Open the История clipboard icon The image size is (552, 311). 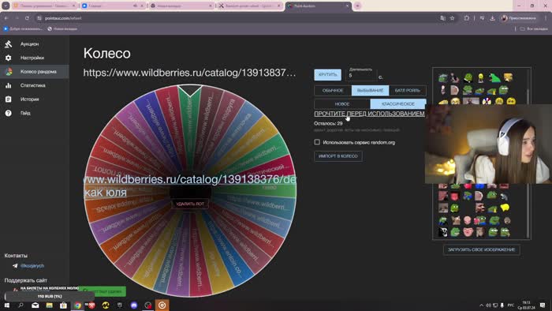point(9,99)
